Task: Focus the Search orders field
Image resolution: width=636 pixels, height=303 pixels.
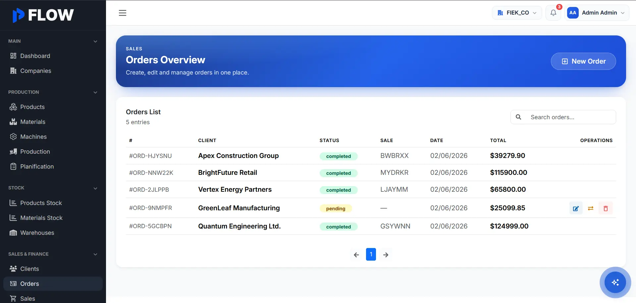Action: (563, 117)
